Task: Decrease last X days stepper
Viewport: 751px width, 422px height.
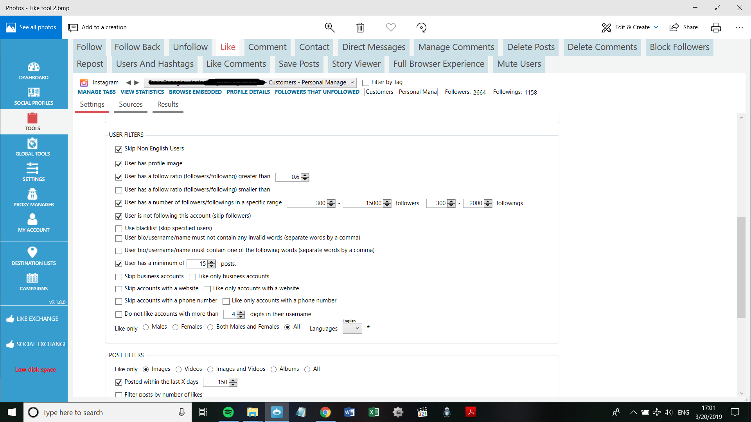Action: (x=233, y=385)
